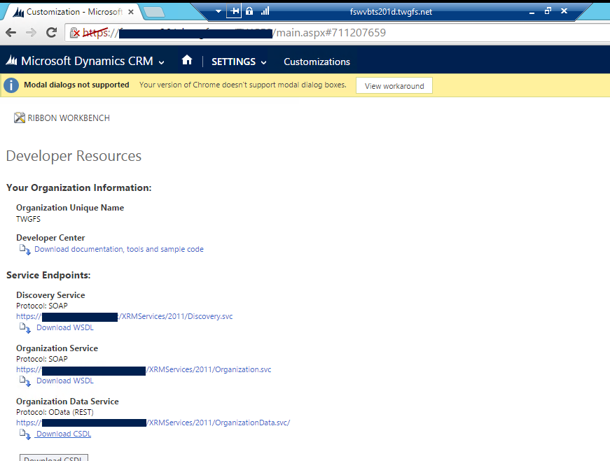Click the download icon for Discovery Service WSDL

point(25,328)
